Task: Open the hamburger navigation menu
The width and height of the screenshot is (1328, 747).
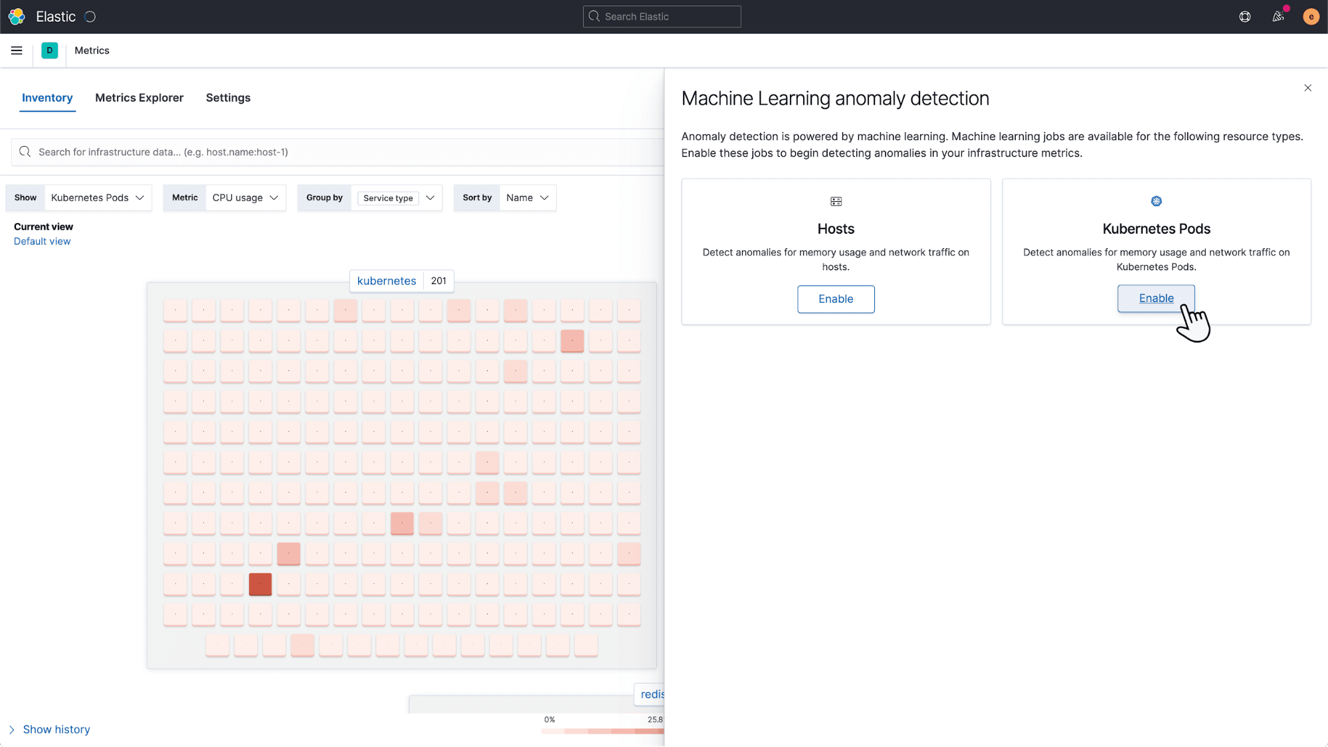Action: click(x=17, y=50)
